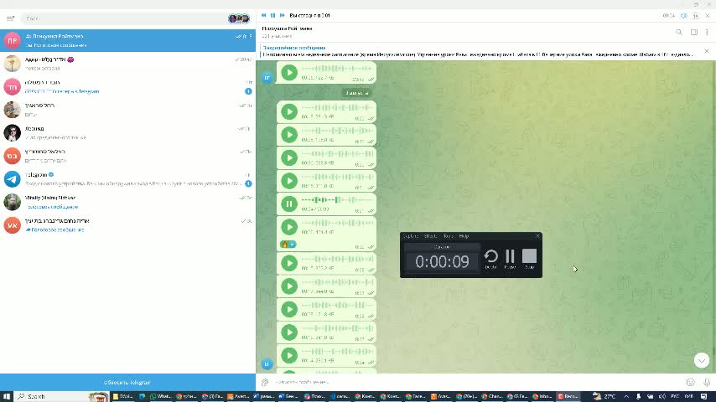Stop the screen recording
The image size is (716, 402).
529,257
